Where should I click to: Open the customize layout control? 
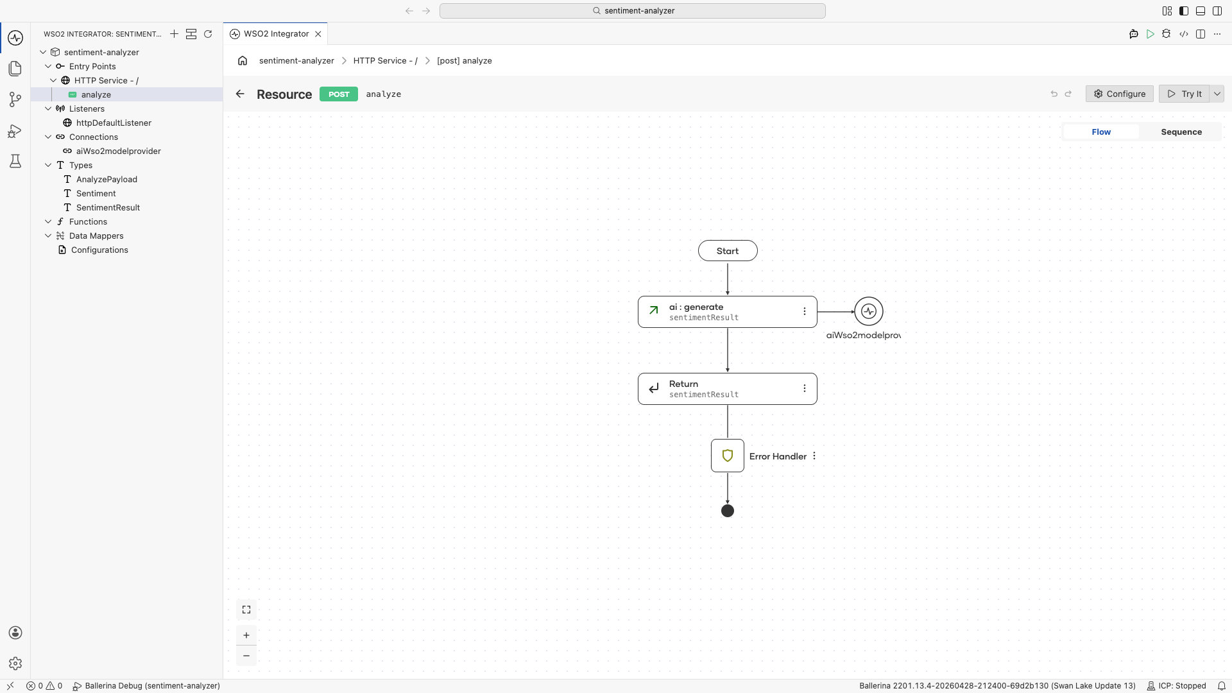[1167, 11]
